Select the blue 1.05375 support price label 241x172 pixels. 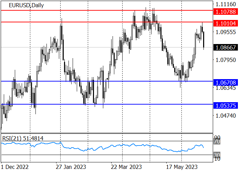coord(226,106)
